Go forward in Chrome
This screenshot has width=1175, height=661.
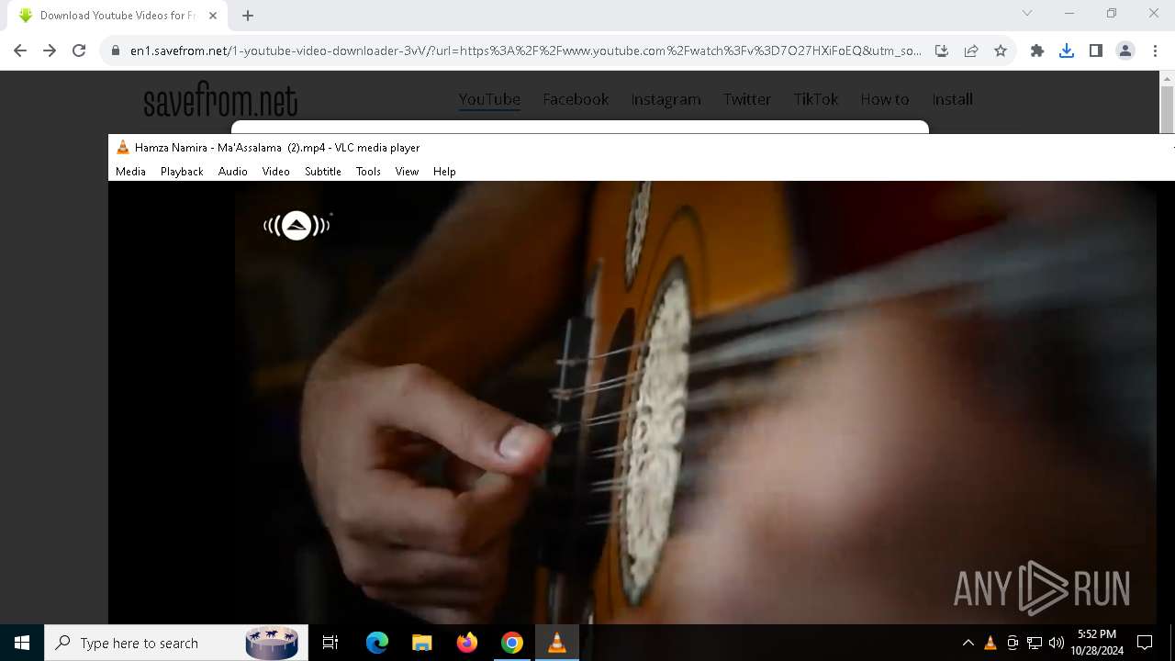[x=50, y=51]
